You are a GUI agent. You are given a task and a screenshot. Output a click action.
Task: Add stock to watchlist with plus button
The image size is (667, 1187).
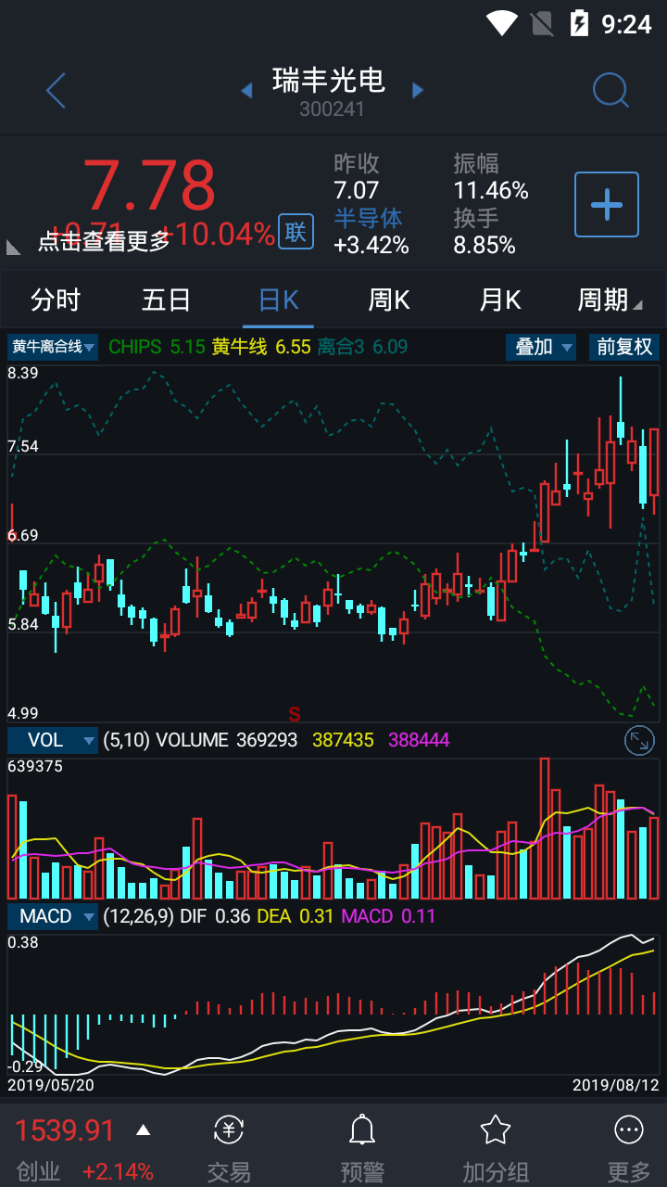click(607, 204)
